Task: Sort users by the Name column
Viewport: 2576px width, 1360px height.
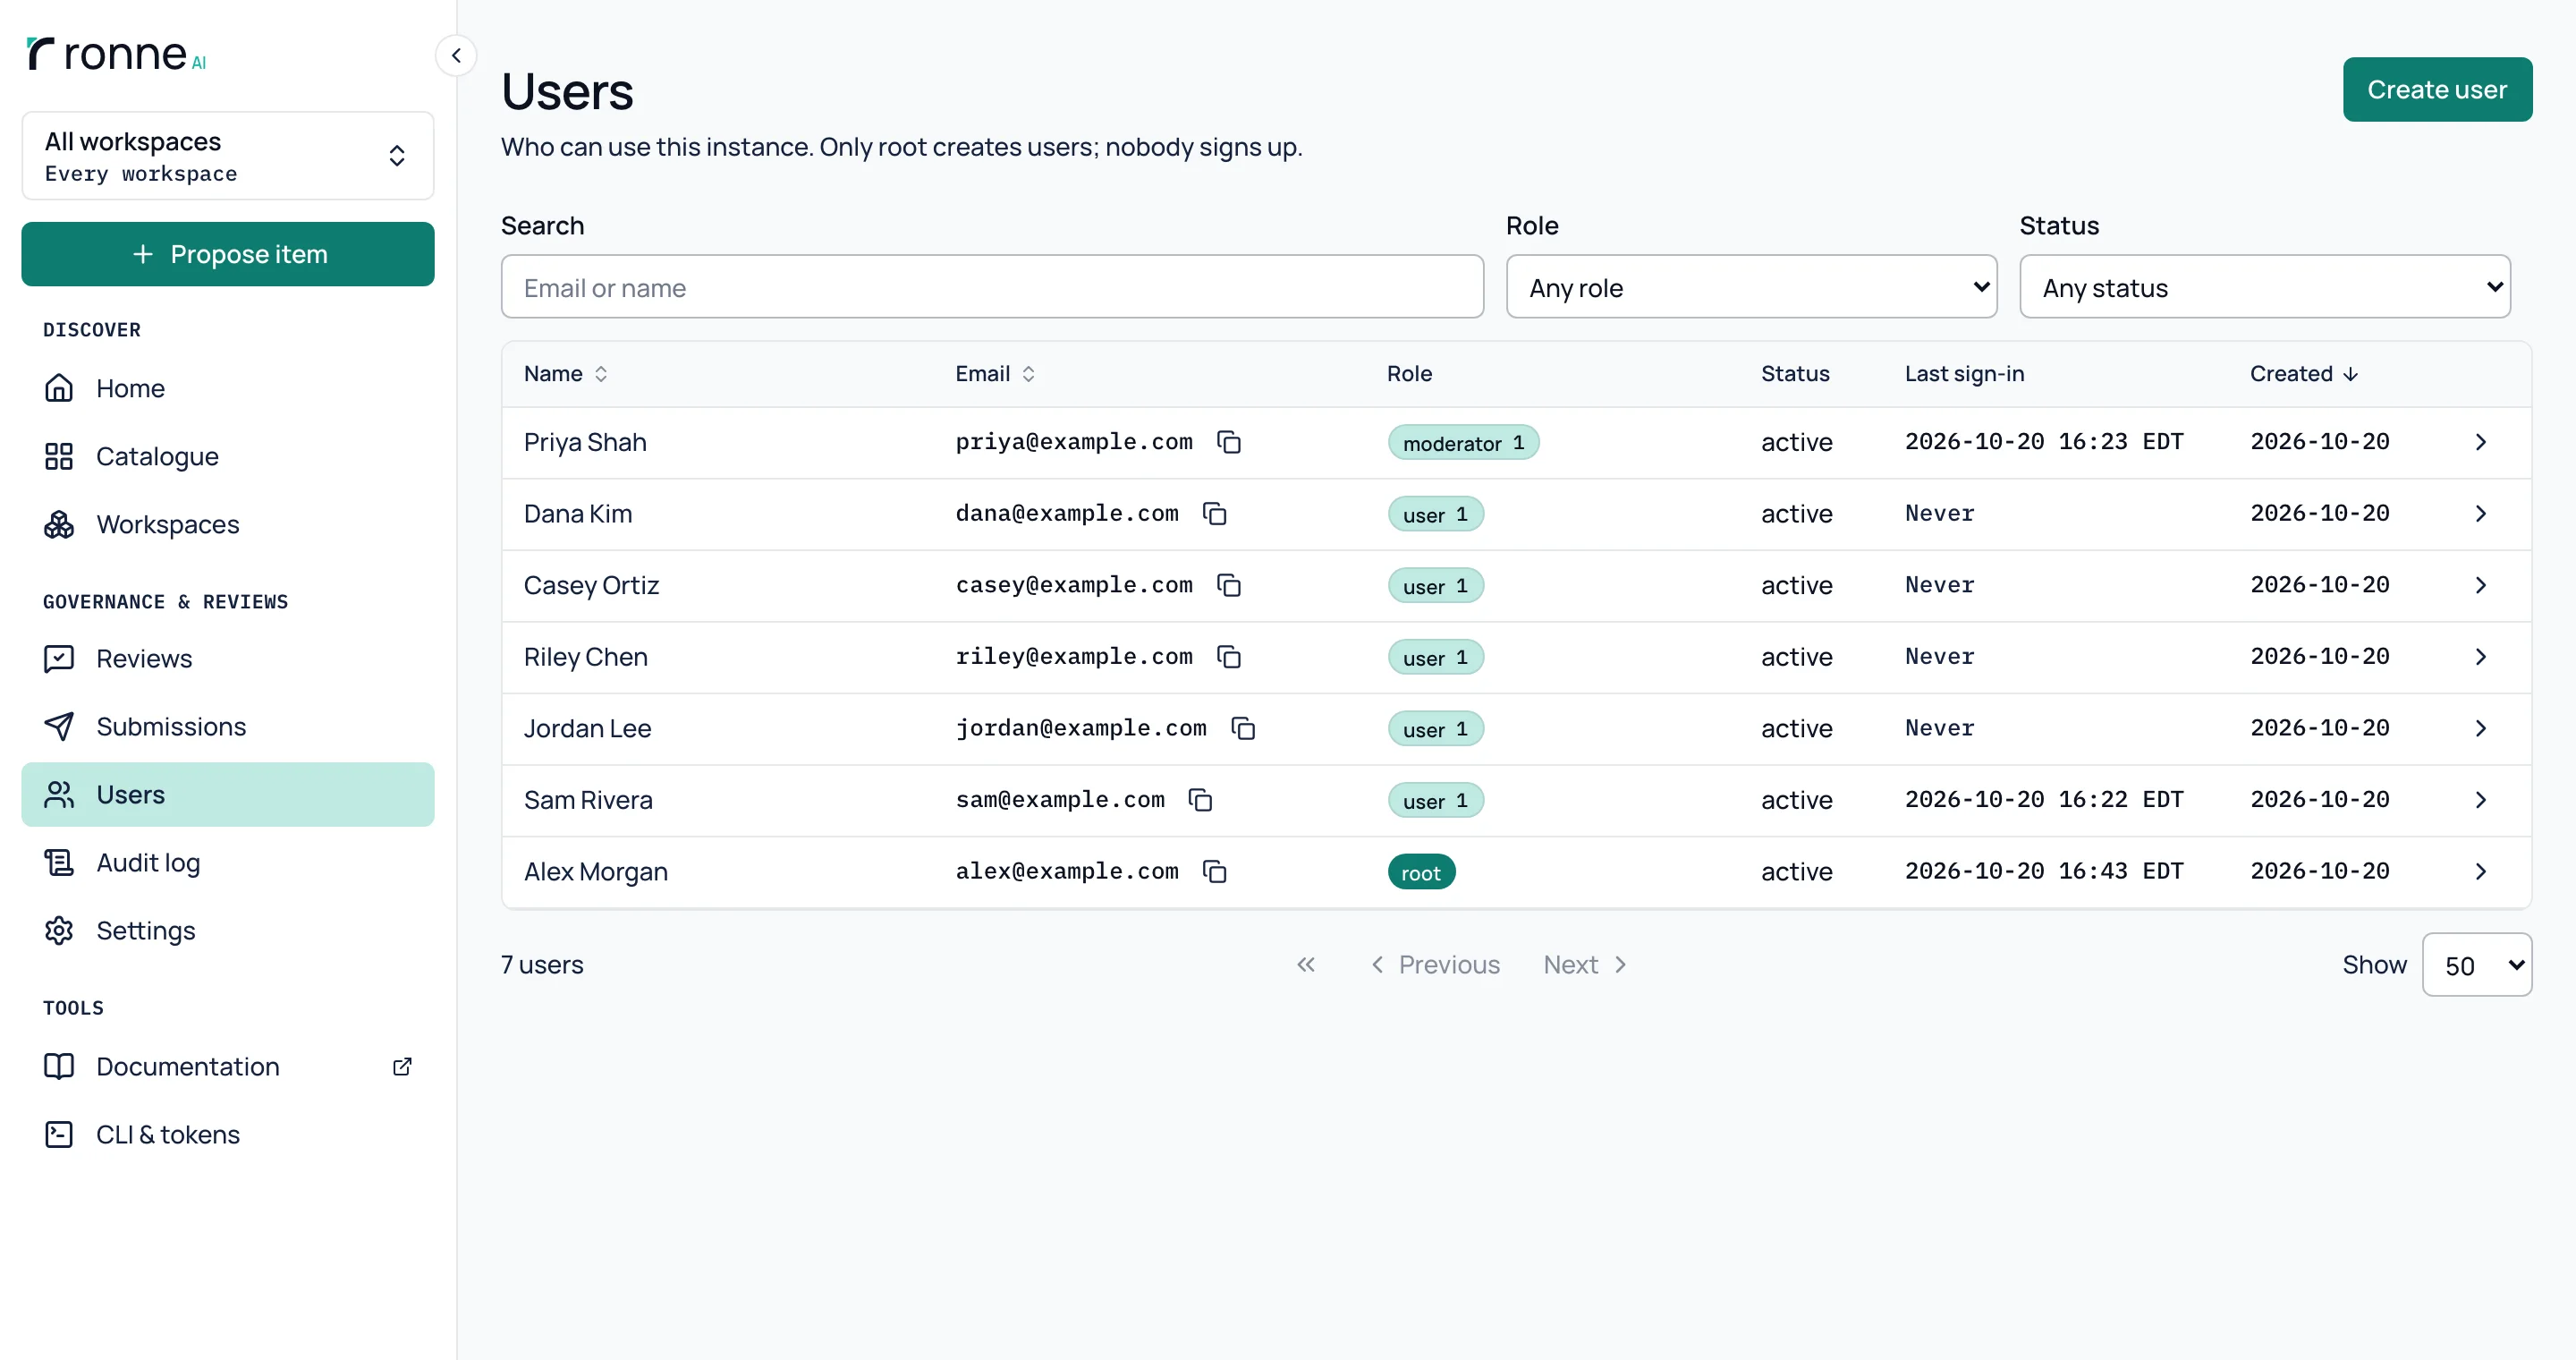Action: point(566,374)
